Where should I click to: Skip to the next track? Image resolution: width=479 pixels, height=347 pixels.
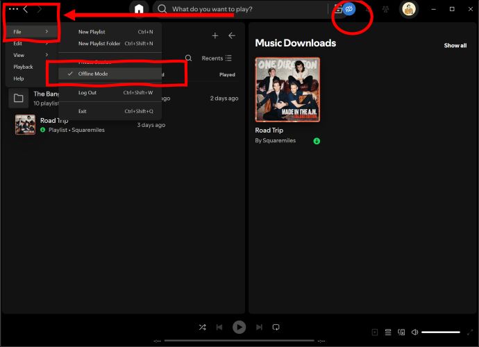(259, 327)
